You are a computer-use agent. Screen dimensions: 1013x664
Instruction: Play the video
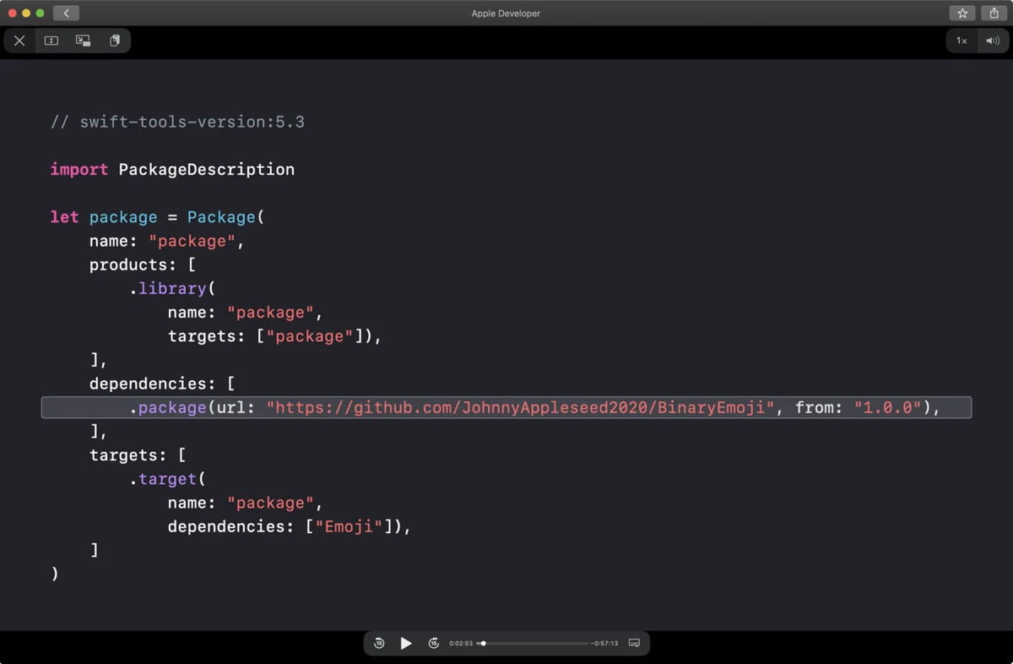click(x=406, y=643)
